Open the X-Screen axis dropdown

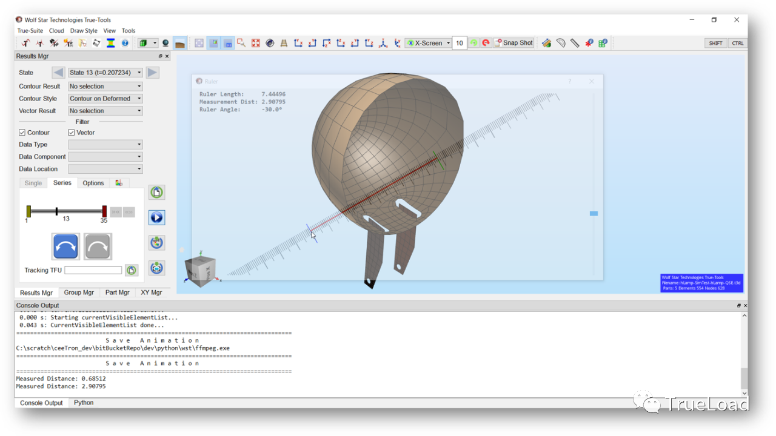(429, 43)
